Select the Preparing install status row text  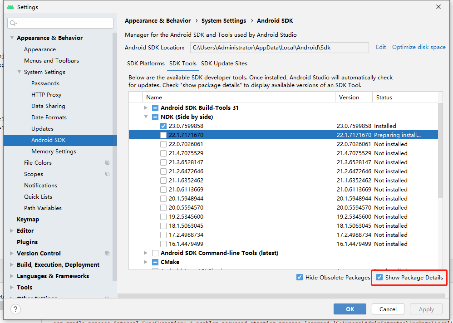point(397,135)
